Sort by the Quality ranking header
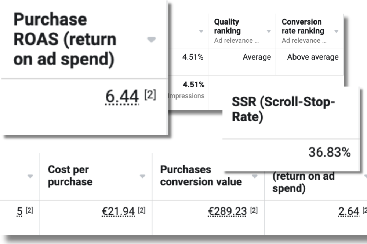This screenshot has width=367, height=244. pos(227,26)
